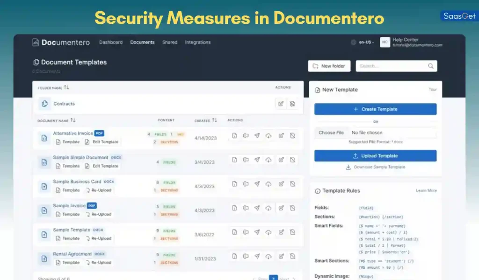The image size is (479, 280).
Task: Click the 1/31/2023 created date
Action: click(205, 259)
